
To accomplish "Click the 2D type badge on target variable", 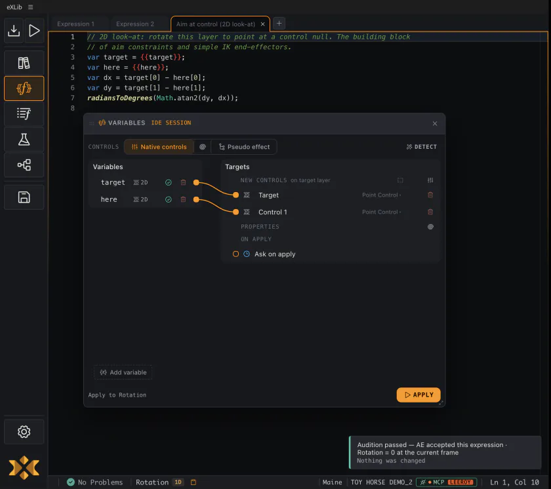I will pos(140,182).
